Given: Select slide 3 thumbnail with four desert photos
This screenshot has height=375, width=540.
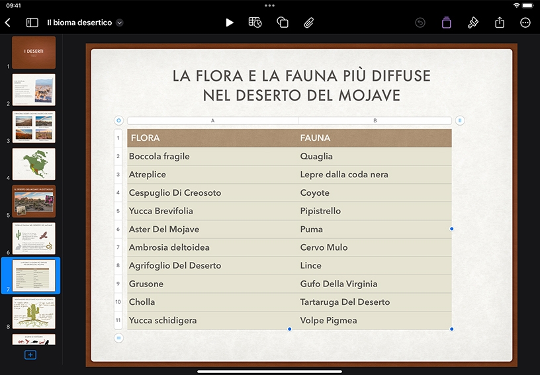Looking at the screenshot, I should point(34,127).
